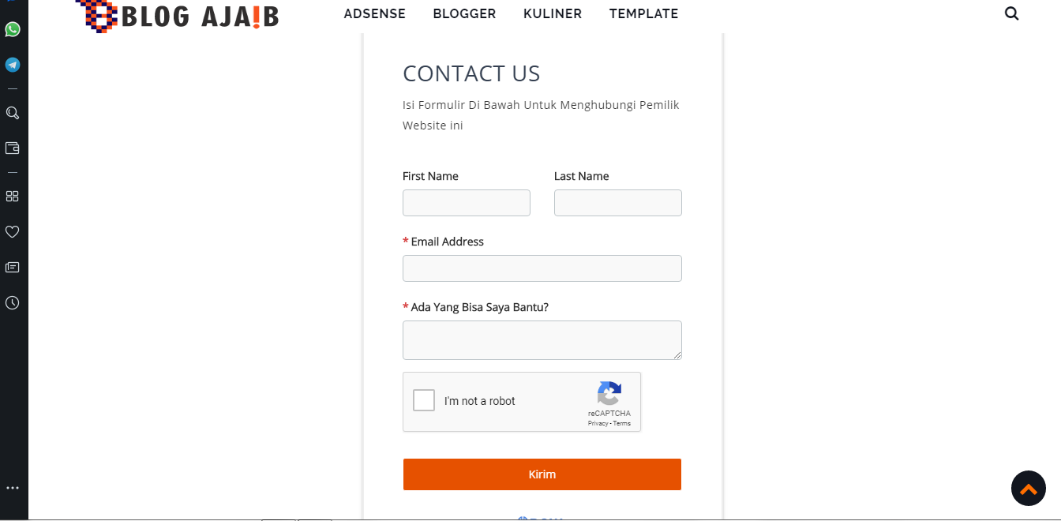This screenshot has height=521, width=1061.
Task: Open the history clock icon
Action: click(13, 302)
